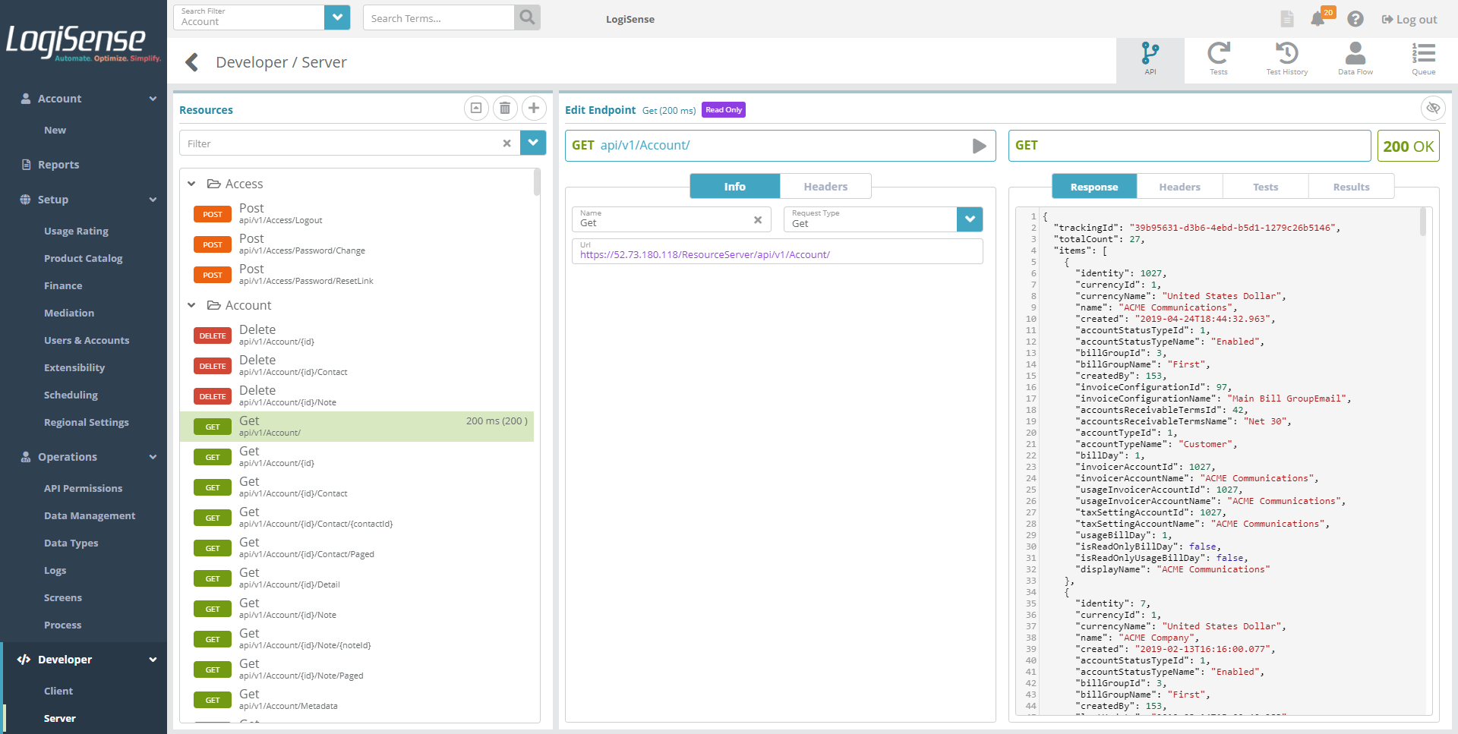Image resolution: width=1458 pixels, height=734 pixels.
Task: Open the Search Filter dropdown arrow
Action: pos(337,17)
